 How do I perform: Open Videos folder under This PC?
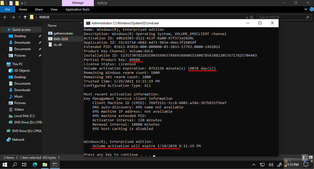19,109
